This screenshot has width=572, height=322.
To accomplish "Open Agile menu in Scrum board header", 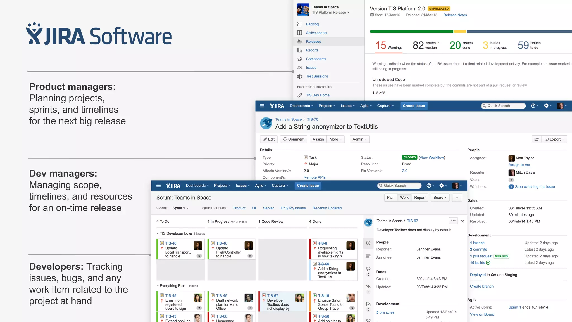I will click(x=261, y=186).
